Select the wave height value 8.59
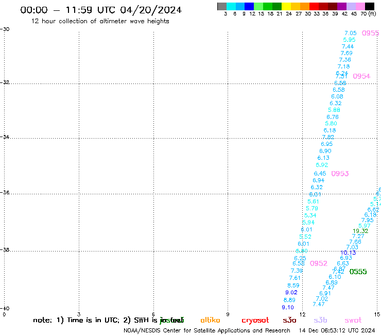The width and height of the screenshot is (381, 335). point(293,286)
